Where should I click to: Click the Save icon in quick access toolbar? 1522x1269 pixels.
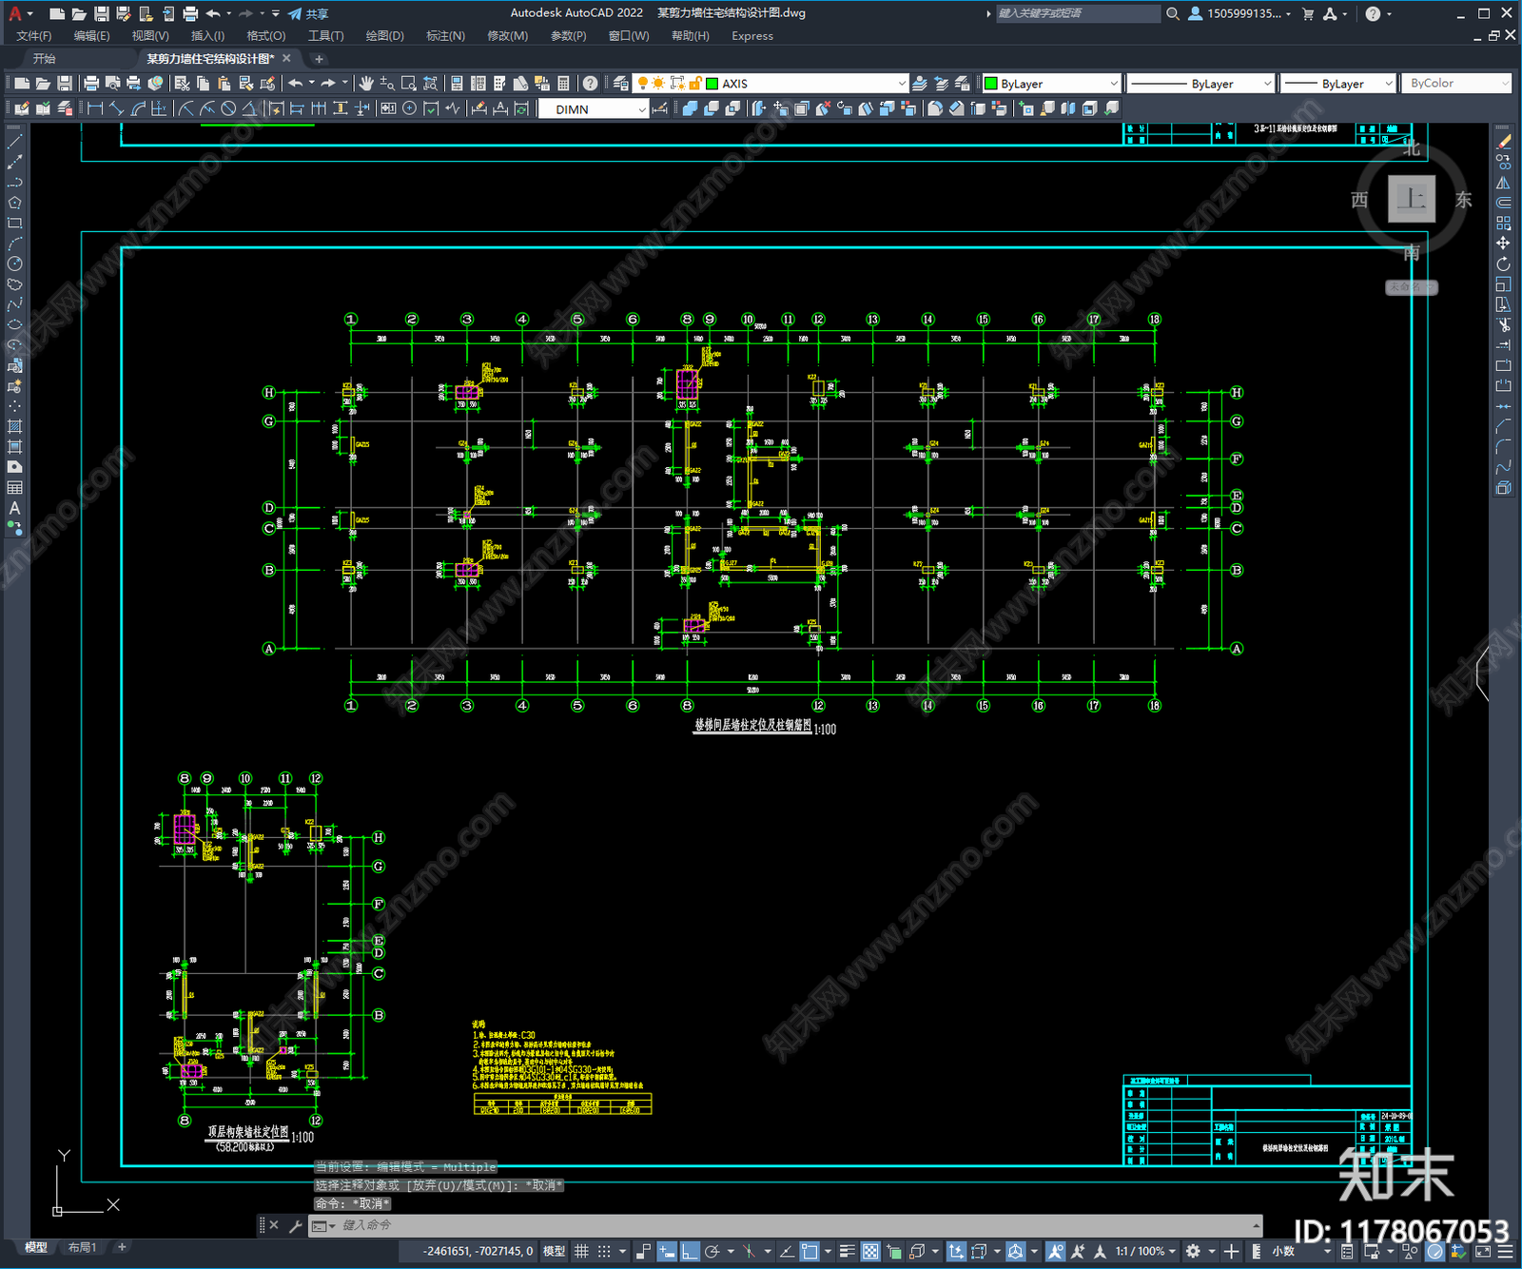pos(101,13)
